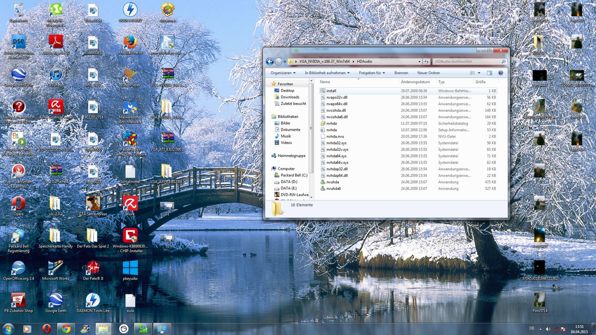Expand the address bar history dropdown
The image size is (596, 335).
pyautogui.click(x=419, y=61)
